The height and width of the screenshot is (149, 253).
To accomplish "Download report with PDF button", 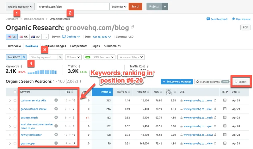I will (245, 27).
